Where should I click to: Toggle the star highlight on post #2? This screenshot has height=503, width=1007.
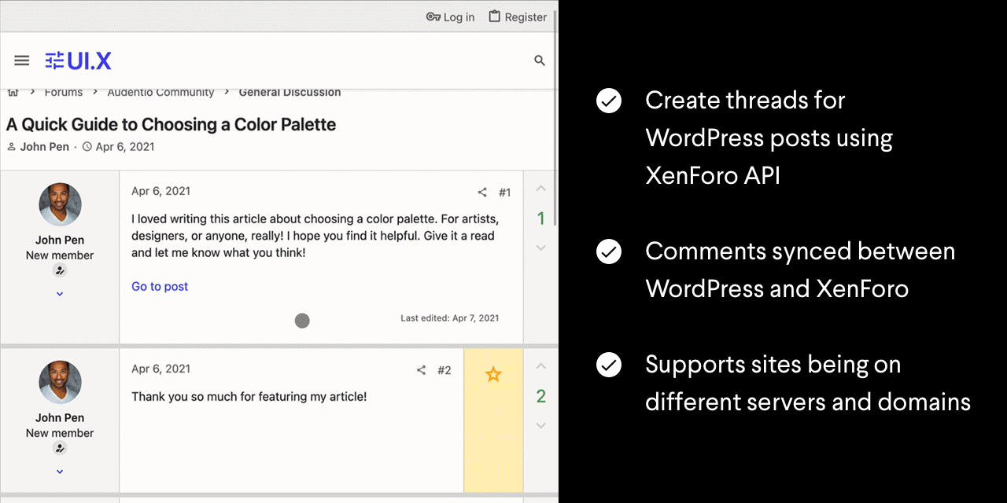(493, 375)
